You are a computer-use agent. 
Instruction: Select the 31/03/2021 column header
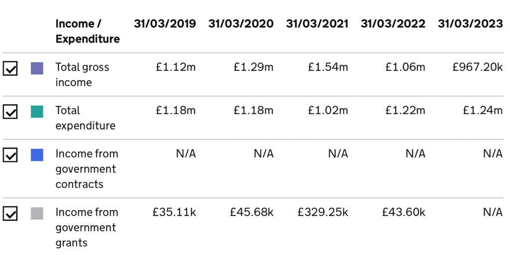tap(317, 24)
